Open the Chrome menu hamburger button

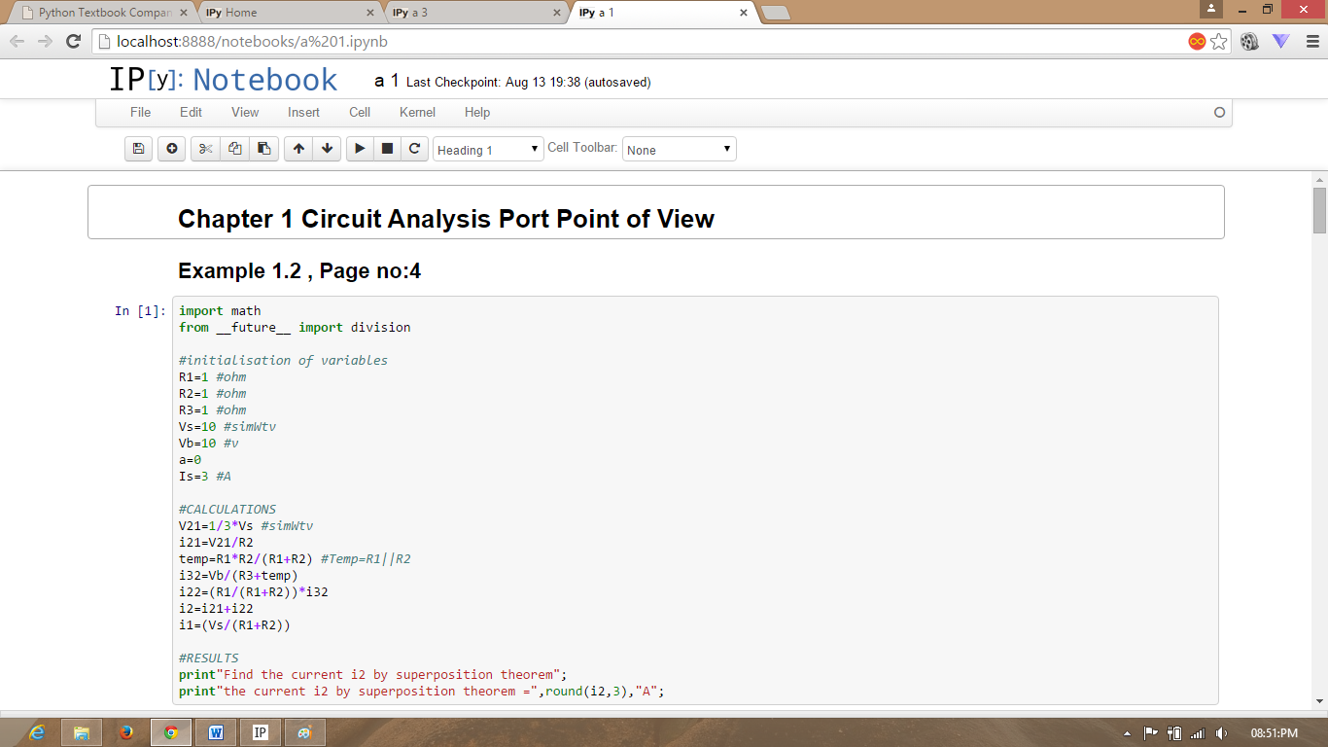click(x=1312, y=42)
